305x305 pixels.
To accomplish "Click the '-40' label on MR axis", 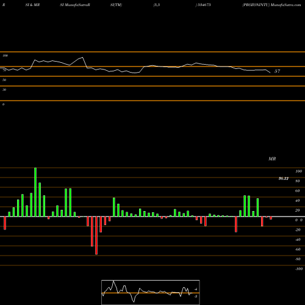I will point(298,240).
